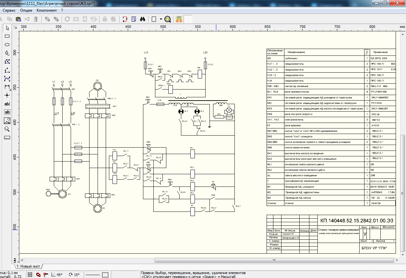Click the renumber components icon

coord(125,19)
